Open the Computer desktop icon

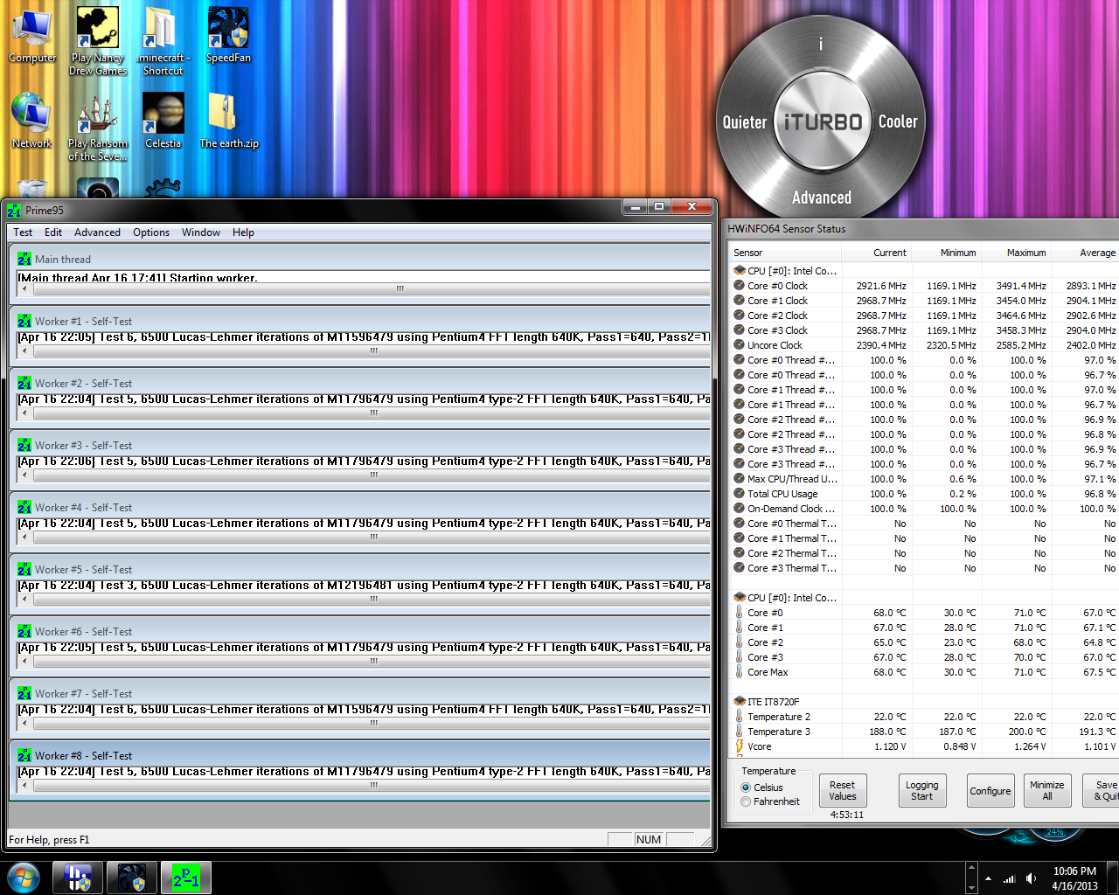pos(32,35)
